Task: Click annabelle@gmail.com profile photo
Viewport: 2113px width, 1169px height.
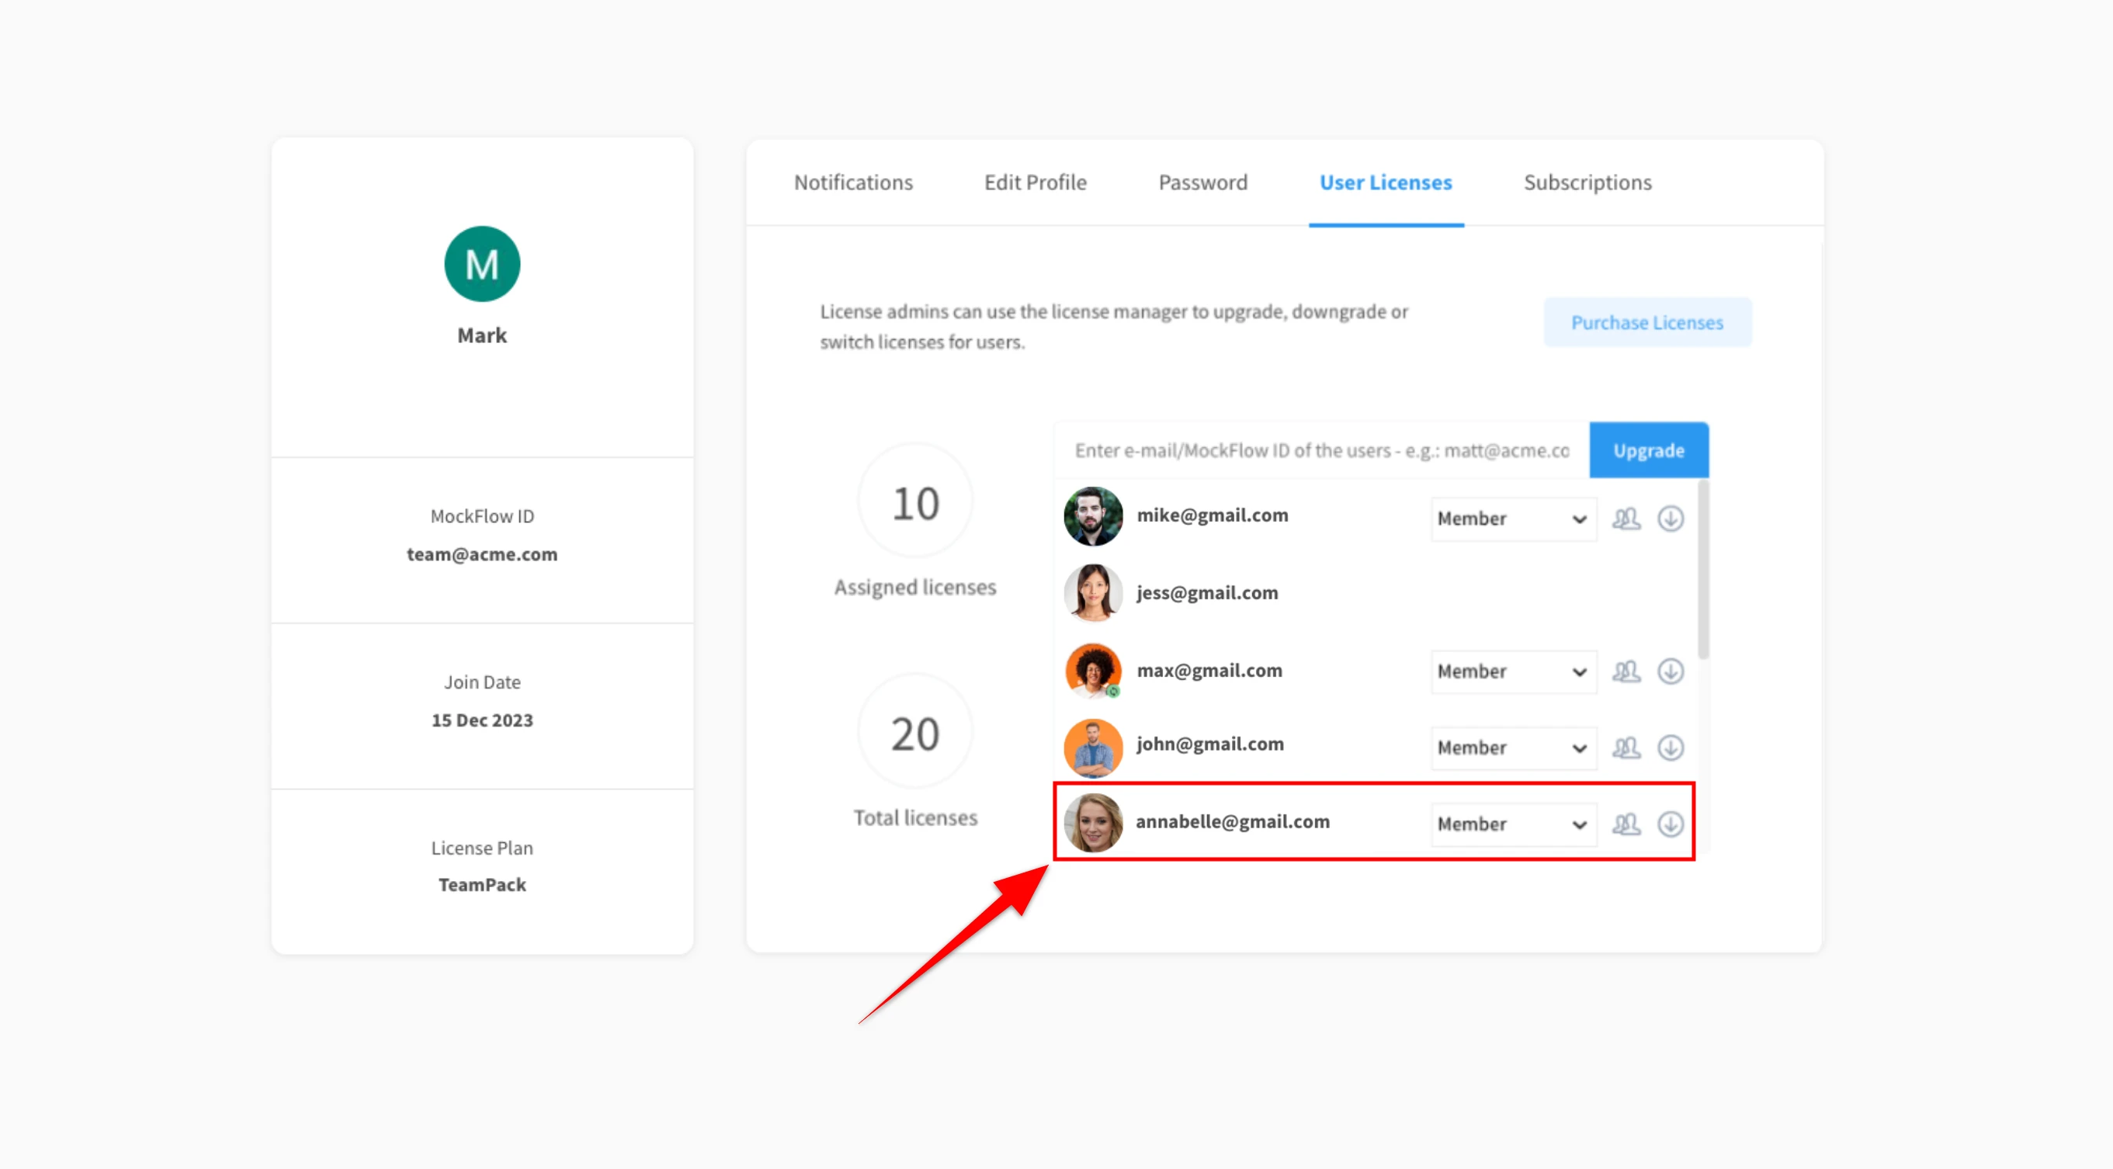Action: pyautogui.click(x=1092, y=823)
